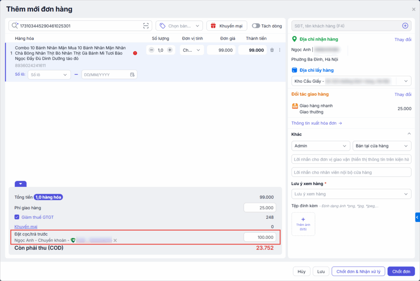Click the barcode scan icon in search box
The height and width of the screenshot is (281, 420).
[146, 26]
